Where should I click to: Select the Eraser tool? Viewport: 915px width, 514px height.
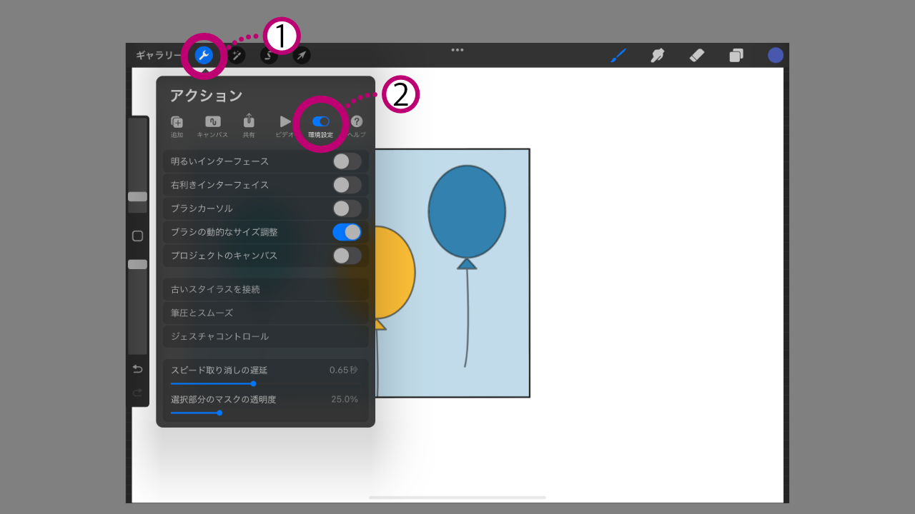[x=697, y=55]
